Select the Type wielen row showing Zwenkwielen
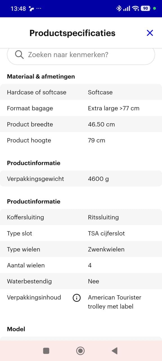The width and height of the screenshot is (162, 361). click(x=81, y=249)
